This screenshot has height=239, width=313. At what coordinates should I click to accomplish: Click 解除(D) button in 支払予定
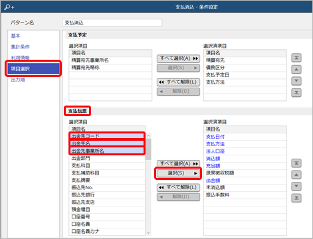point(178,92)
